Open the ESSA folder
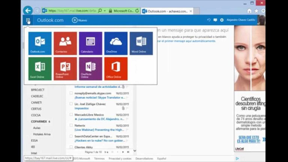 pos(34,141)
